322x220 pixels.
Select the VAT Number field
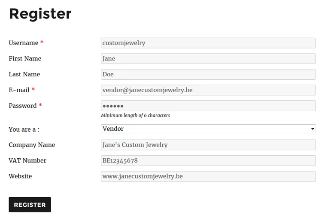208,160
